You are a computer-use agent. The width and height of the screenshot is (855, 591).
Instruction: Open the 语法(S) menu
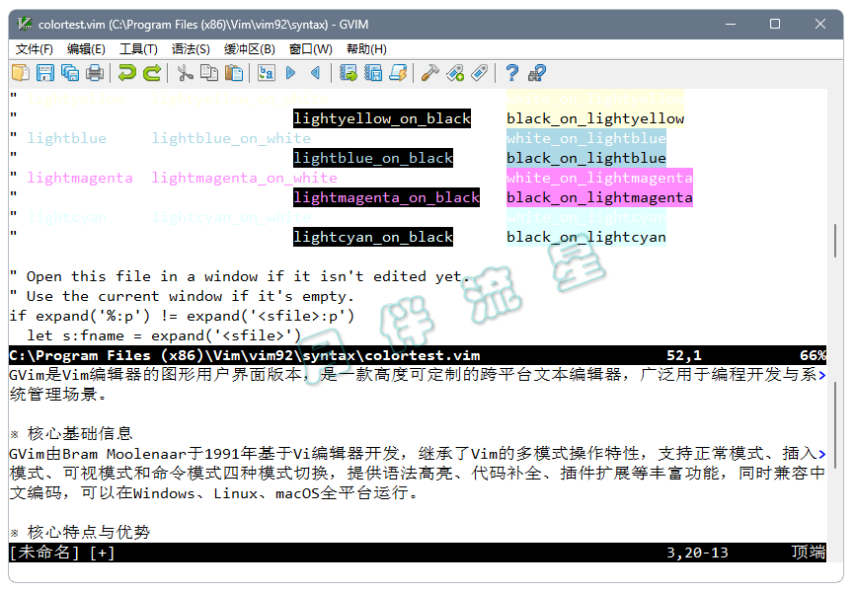191,49
